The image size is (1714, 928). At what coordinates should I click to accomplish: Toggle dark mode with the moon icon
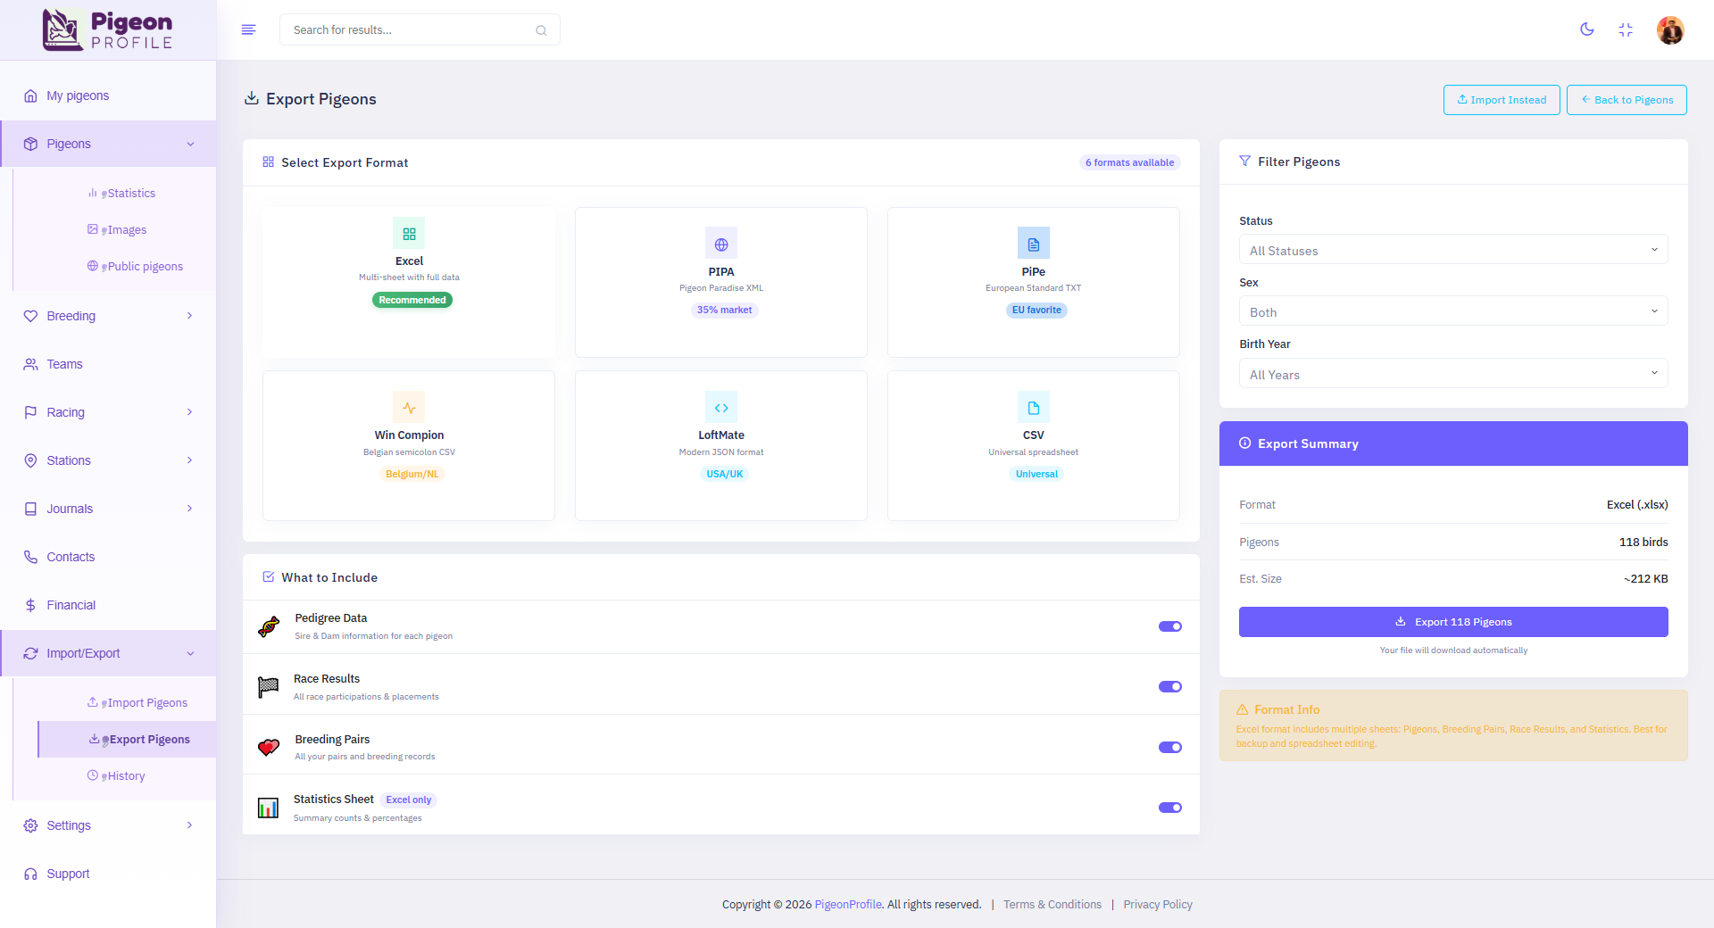1586,29
